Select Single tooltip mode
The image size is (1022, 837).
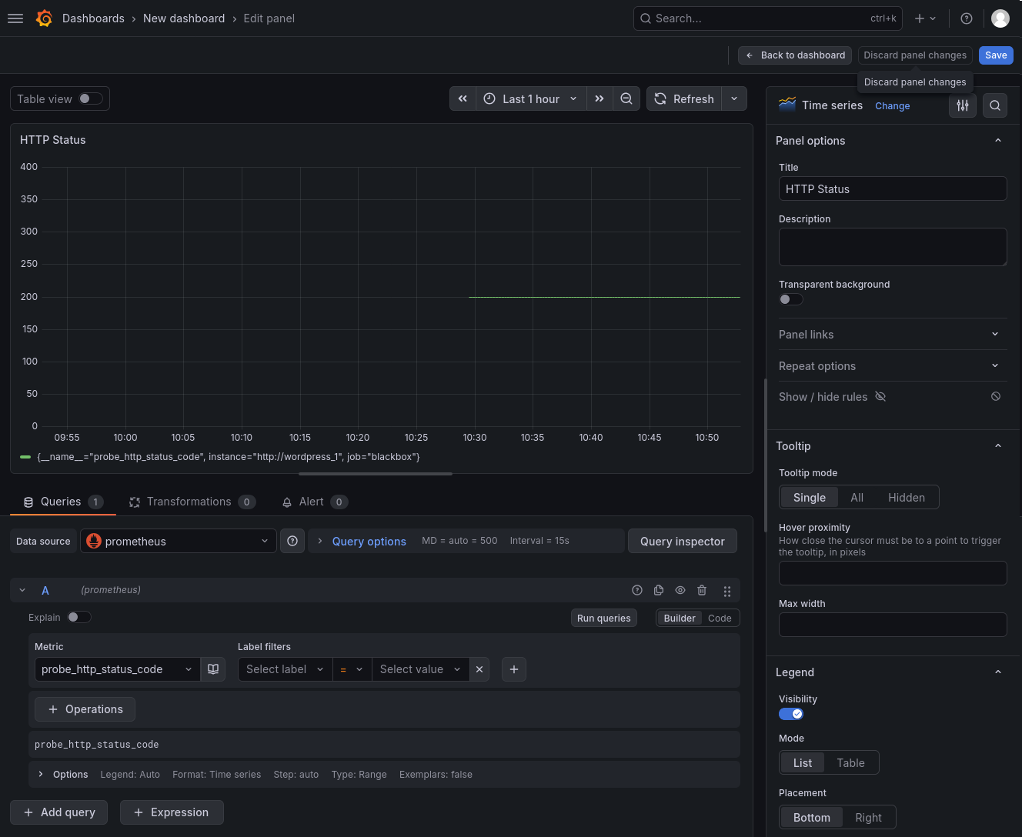pos(810,498)
